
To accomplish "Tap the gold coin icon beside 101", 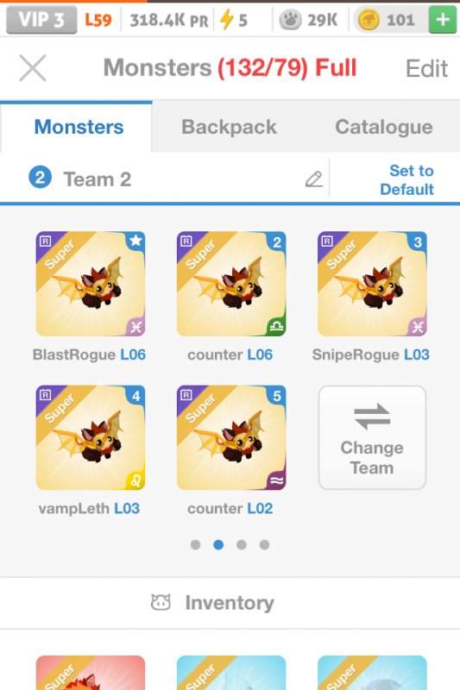I will pyautogui.click(x=369, y=20).
